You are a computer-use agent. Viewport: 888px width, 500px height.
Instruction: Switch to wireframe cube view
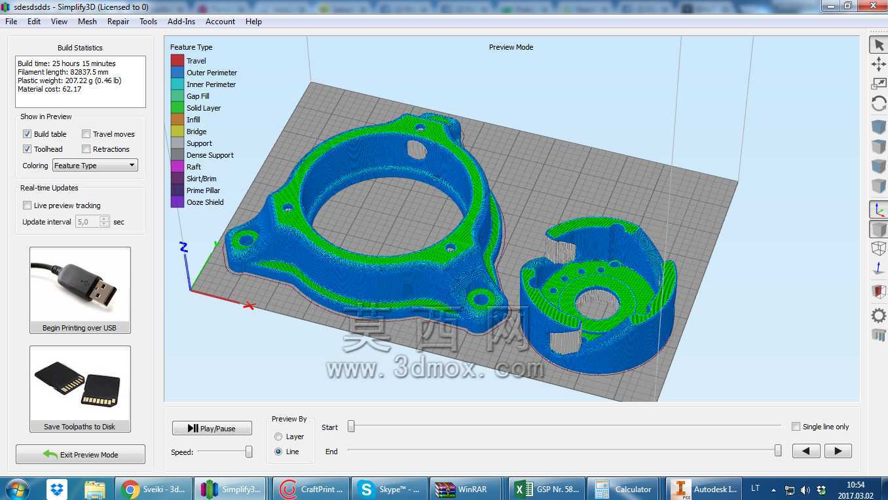(x=878, y=249)
